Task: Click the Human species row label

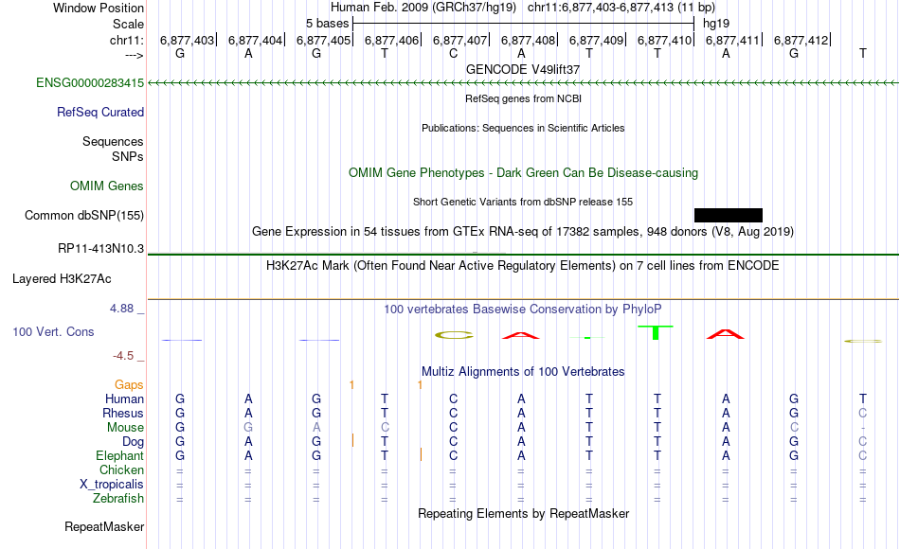Action: (x=124, y=398)
